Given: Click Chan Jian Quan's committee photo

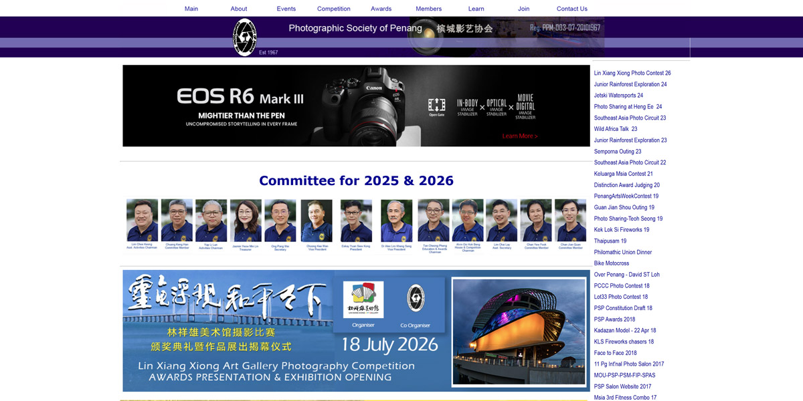Looking at the screenshot, I should (x=570, y=221).
